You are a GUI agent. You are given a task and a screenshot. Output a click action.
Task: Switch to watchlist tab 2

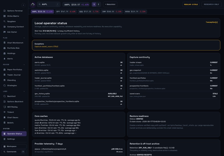(98, 4)
